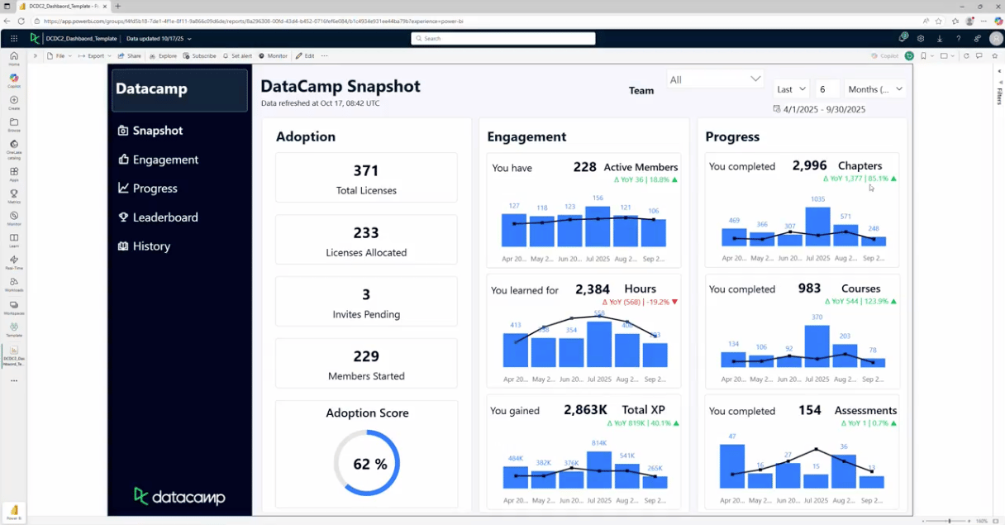Viewport: 1005px width, 525px height.
Task: Click Edit to modify the report
Action: 305,56
